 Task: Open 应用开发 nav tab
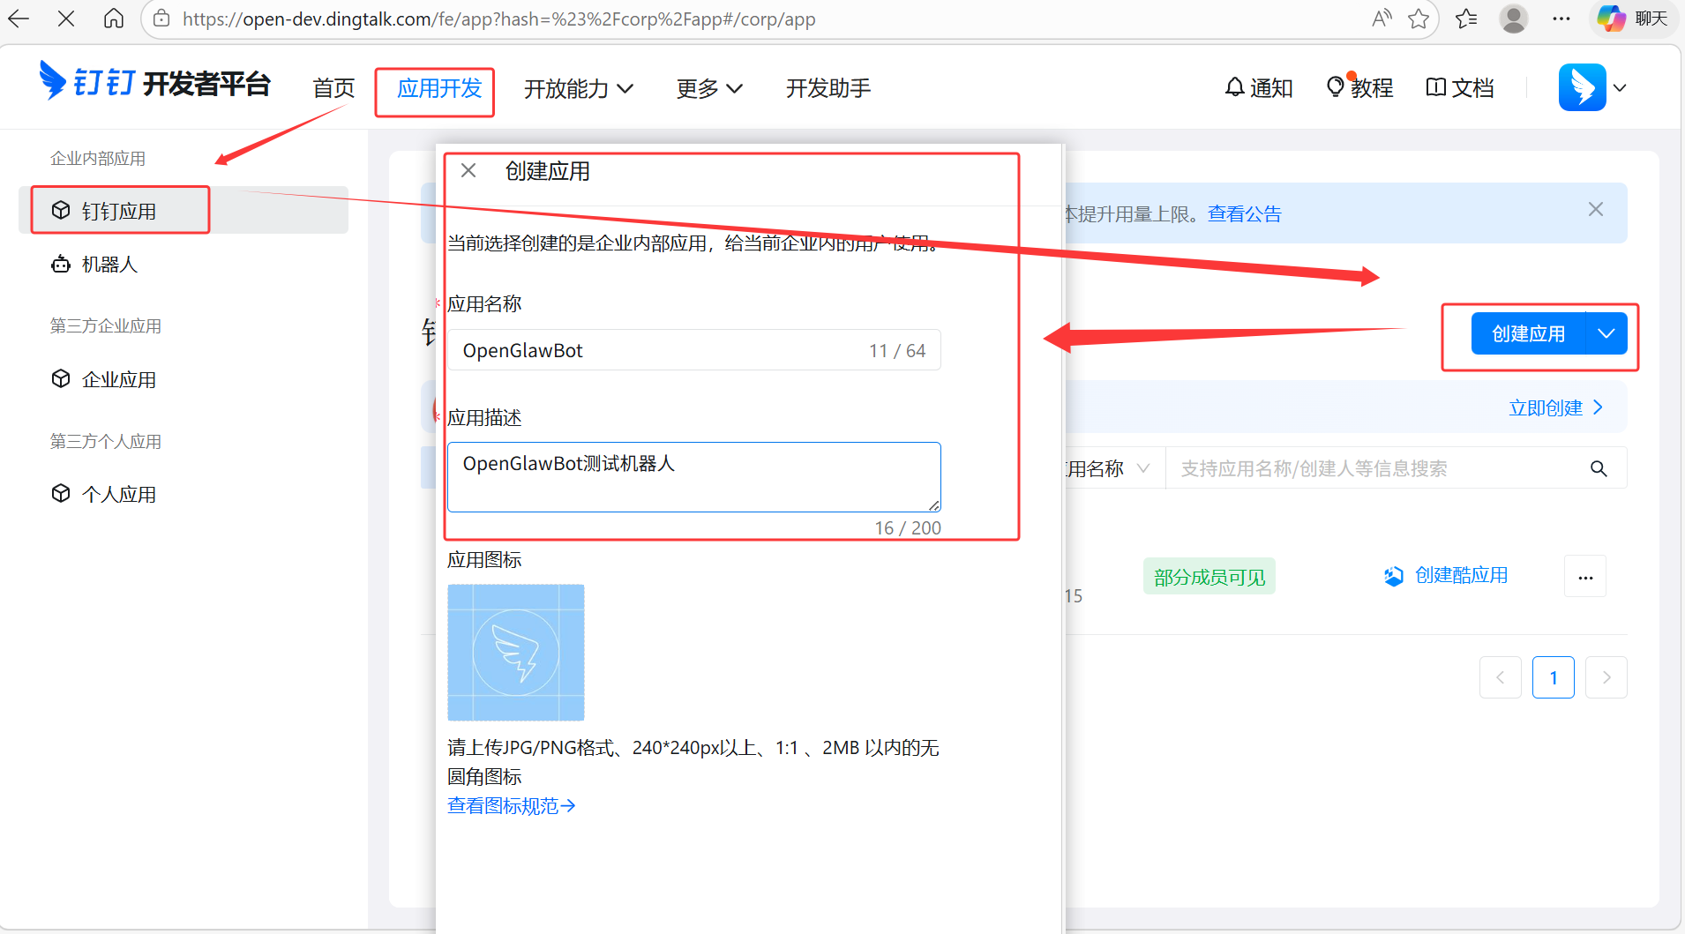click(x=439, y=88)
